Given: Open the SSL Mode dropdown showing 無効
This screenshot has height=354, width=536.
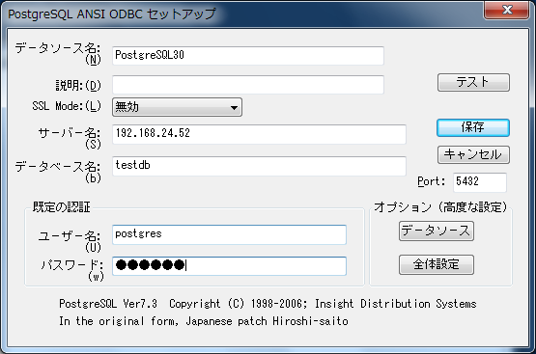Looking at the screenshot, I should 177,107.
